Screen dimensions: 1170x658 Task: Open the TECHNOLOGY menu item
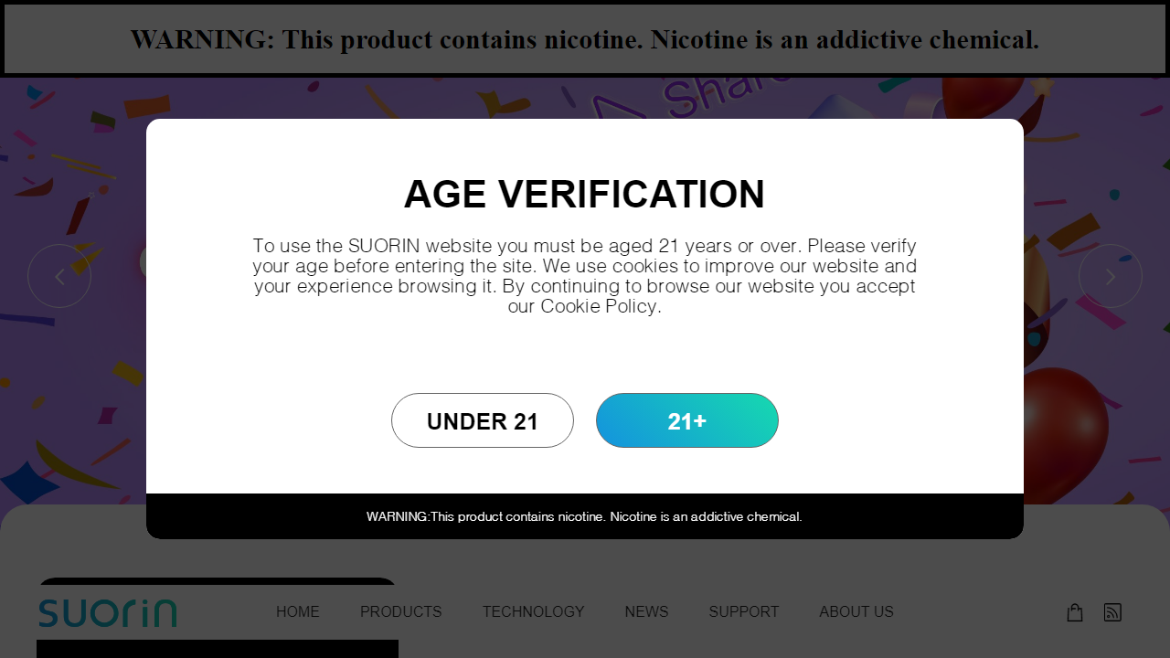534,612
